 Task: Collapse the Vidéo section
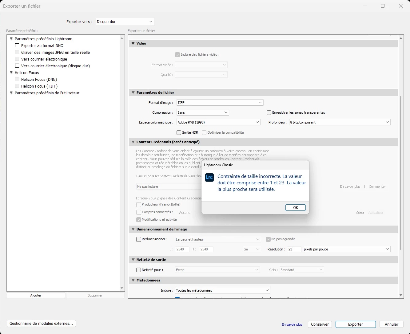coord(133,43)
